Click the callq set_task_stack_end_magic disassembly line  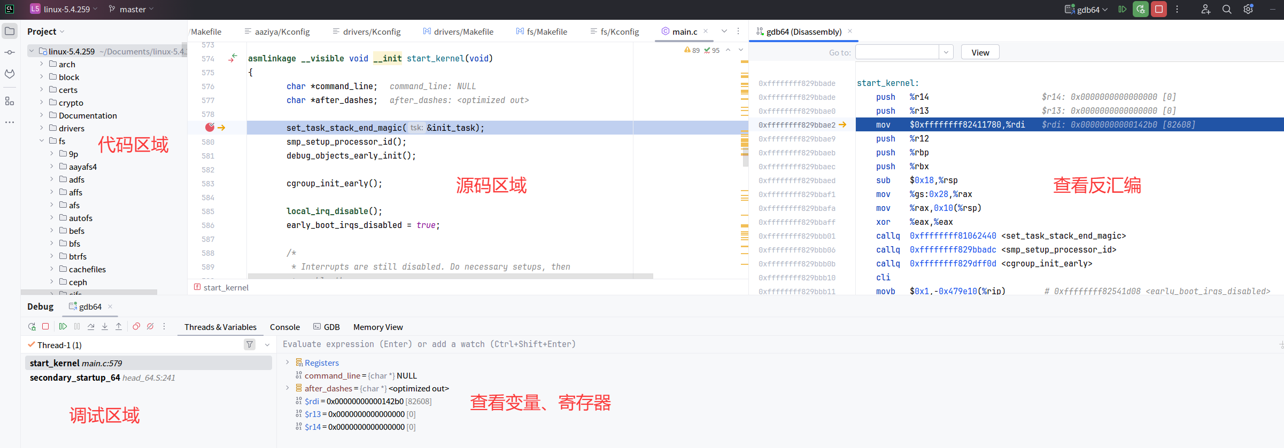(x=1000, y=236)
